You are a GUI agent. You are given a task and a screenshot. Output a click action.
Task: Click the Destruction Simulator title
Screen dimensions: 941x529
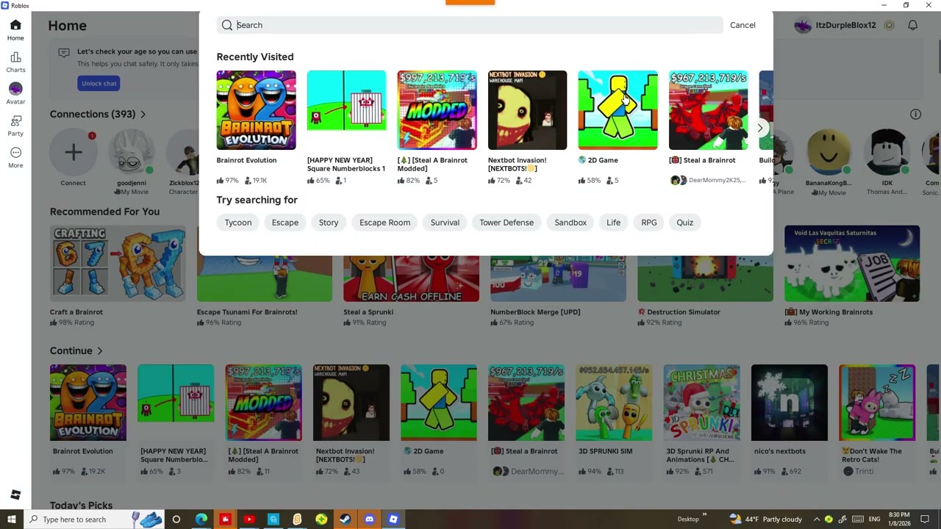[x=684, y=312]
